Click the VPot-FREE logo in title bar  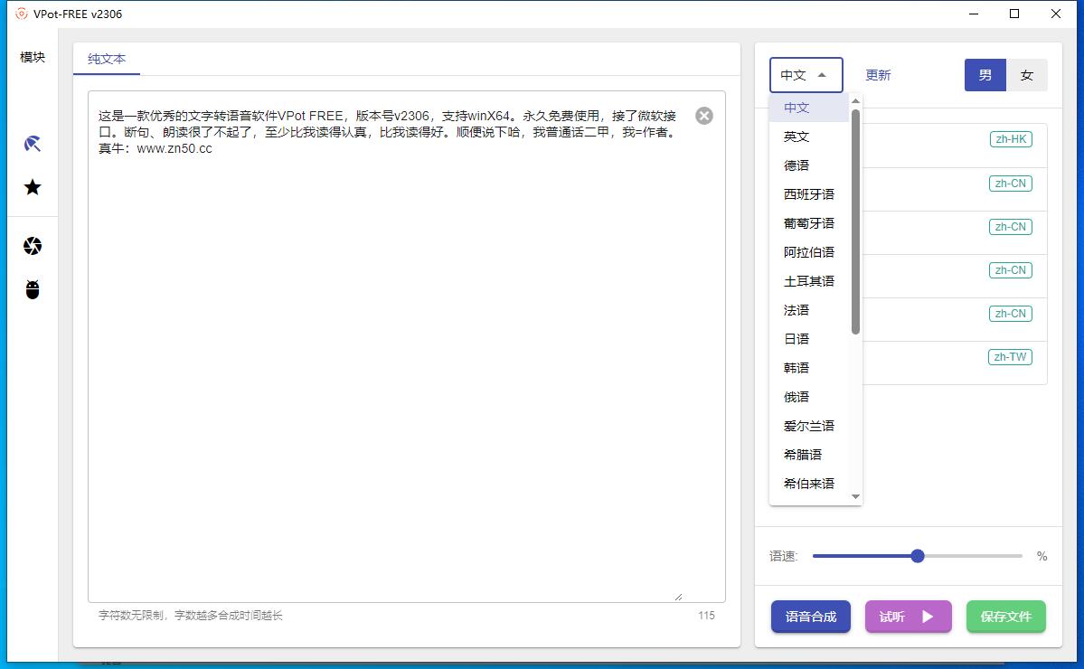click(20, 14)
